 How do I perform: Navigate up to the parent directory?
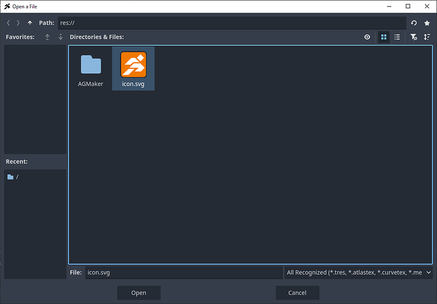30,23
